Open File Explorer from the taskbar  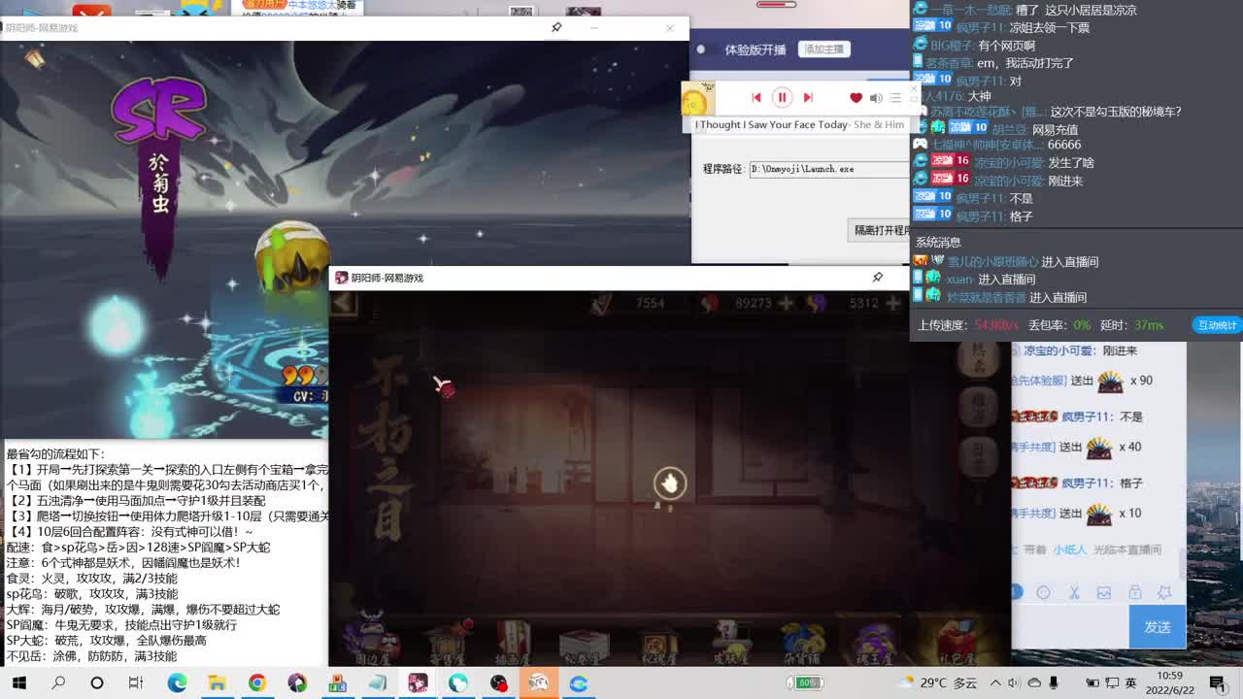point(217,683)
